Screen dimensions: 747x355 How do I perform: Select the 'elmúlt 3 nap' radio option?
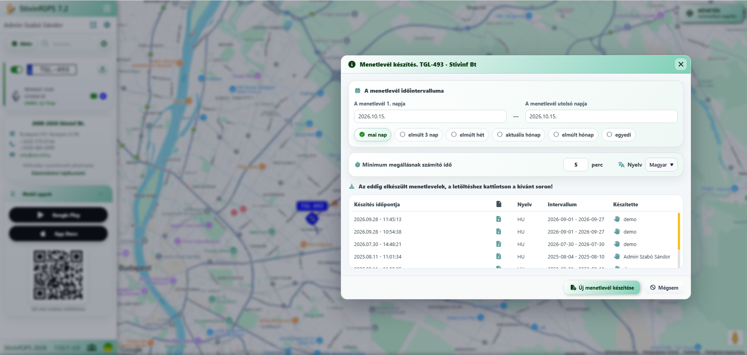(x=419, y=135)
